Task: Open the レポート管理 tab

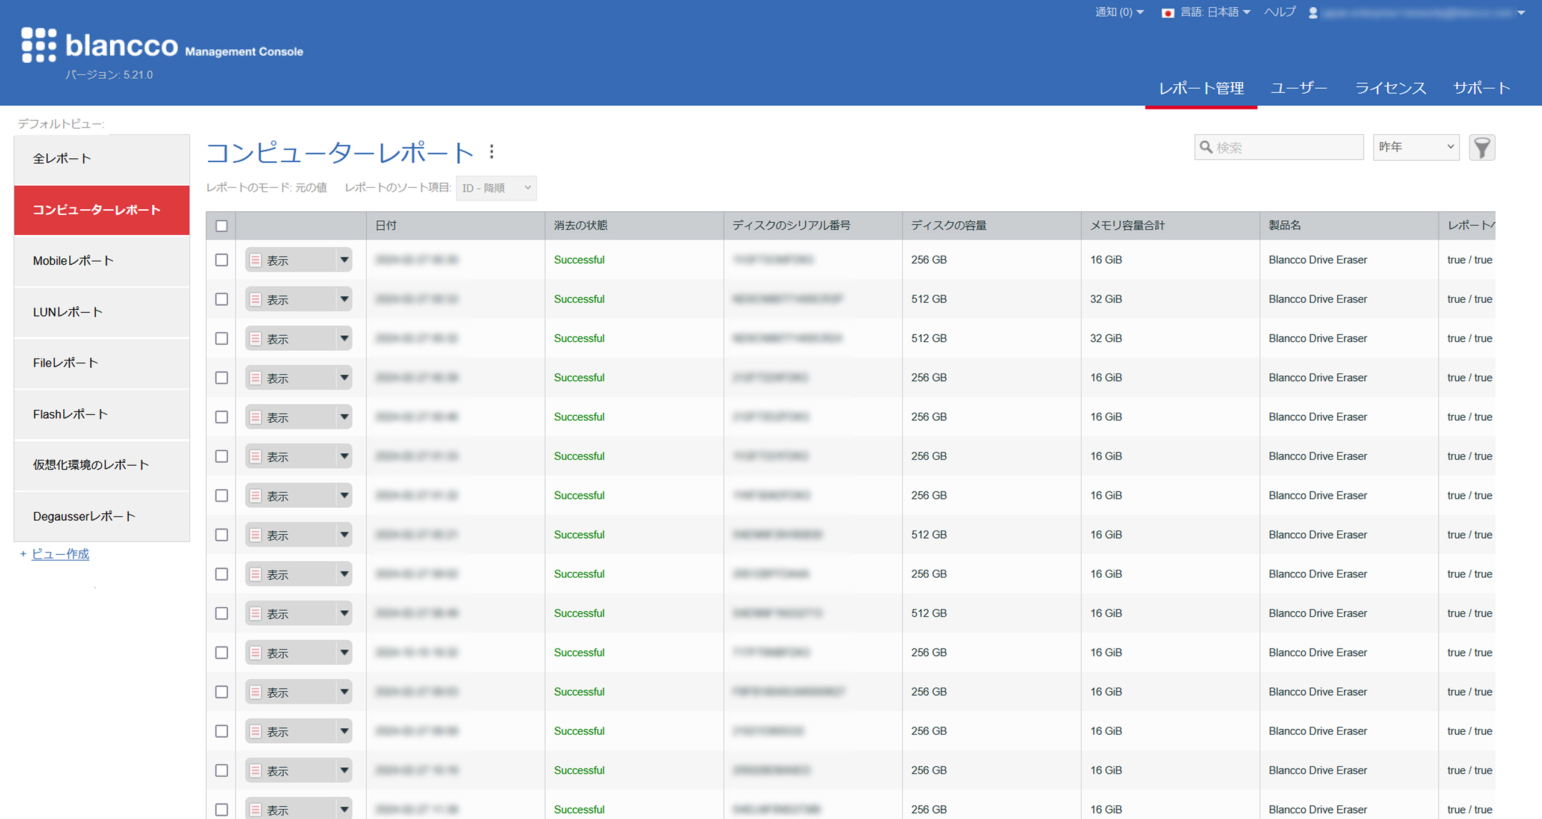Action: (x=1201, y=88)
